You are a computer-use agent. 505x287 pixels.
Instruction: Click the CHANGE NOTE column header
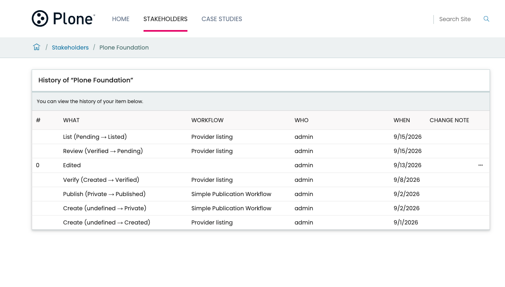tap(449, 120)
